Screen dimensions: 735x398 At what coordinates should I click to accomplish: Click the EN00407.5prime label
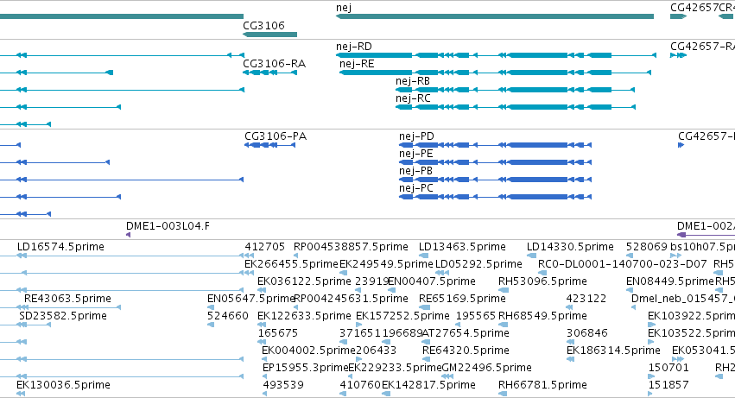pyautogui.click(x=432, y=281)
